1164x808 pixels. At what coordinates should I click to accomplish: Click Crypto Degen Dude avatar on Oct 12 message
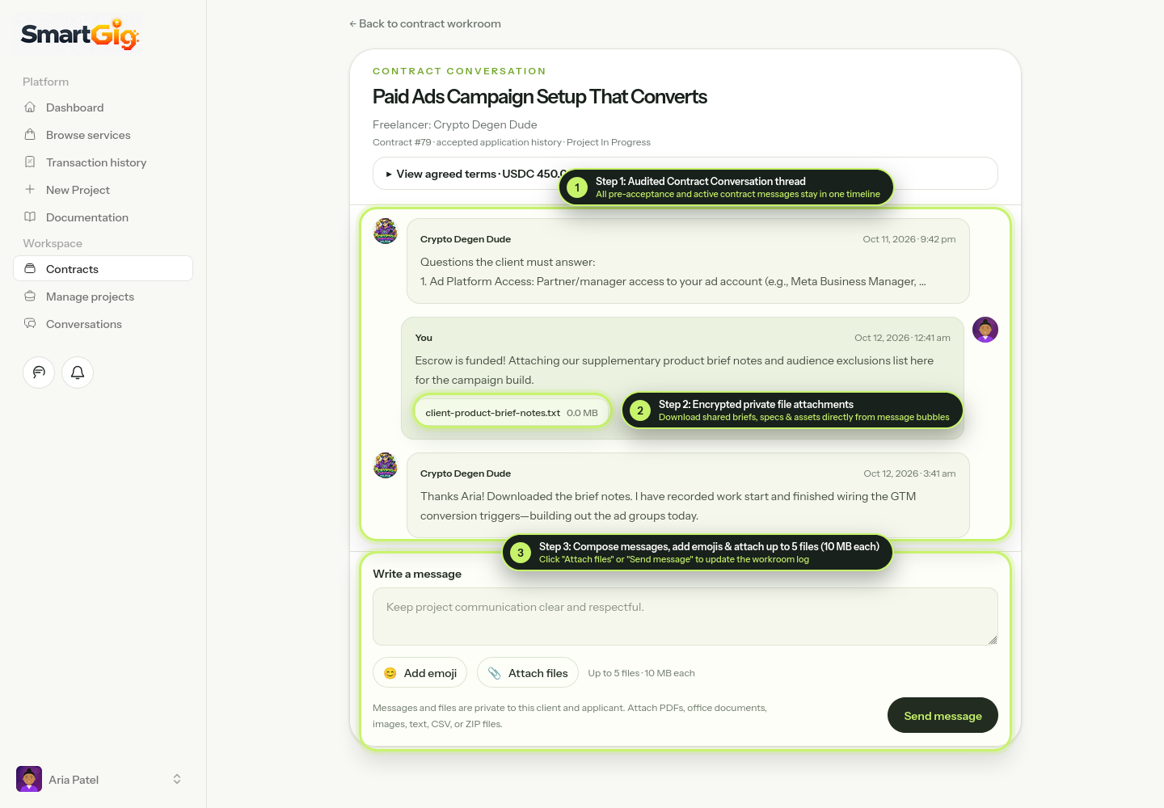click(x=386, y=465)
